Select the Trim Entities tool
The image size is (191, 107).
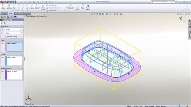click(x=32, y=7)
